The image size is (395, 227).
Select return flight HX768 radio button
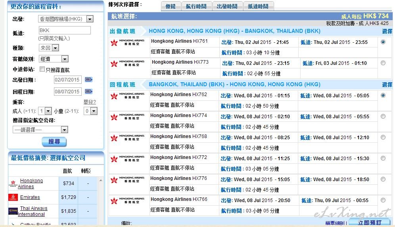pos(383,137)
